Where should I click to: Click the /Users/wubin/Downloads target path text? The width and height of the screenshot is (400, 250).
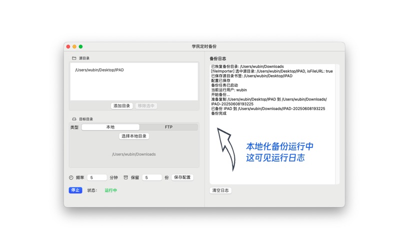[134, 154]
